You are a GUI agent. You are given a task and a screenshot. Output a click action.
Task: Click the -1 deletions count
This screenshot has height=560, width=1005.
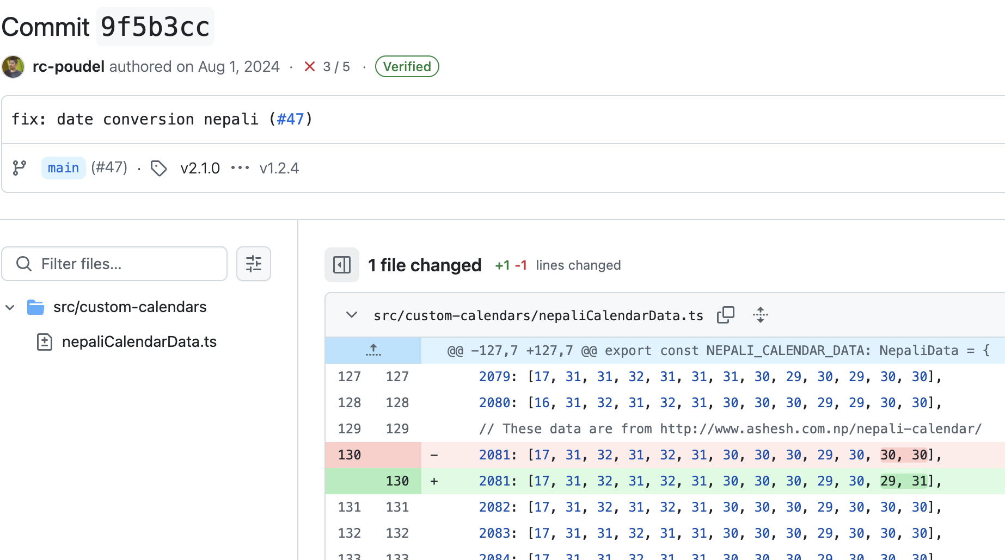[x=521, y=265]
